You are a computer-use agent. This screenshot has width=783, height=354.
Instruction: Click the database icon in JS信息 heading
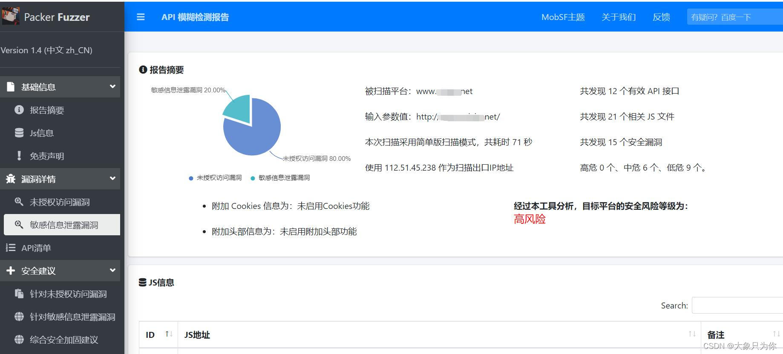[143, 283]
